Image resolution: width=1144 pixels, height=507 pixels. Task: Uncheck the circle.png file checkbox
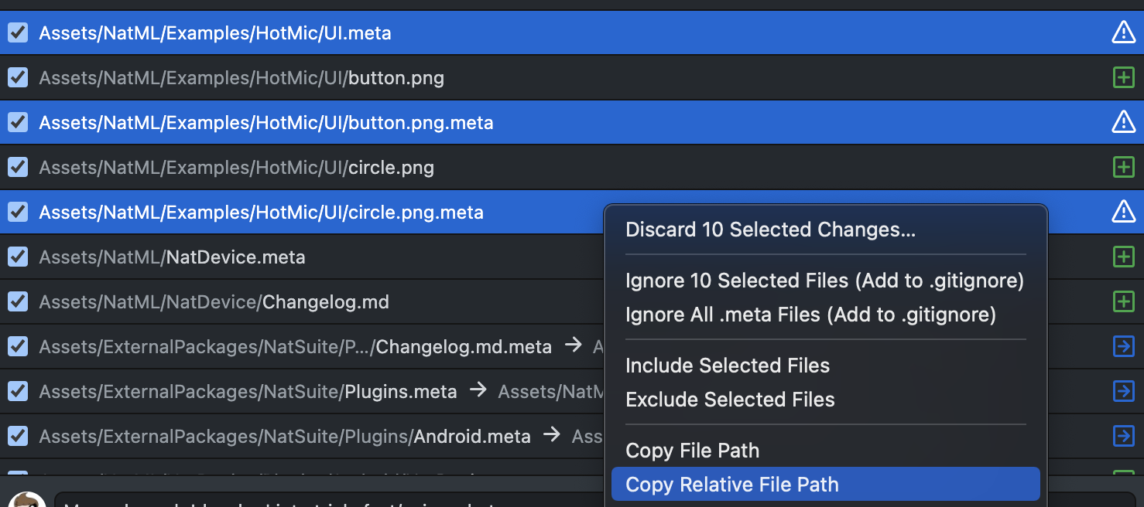coord(17,167)
